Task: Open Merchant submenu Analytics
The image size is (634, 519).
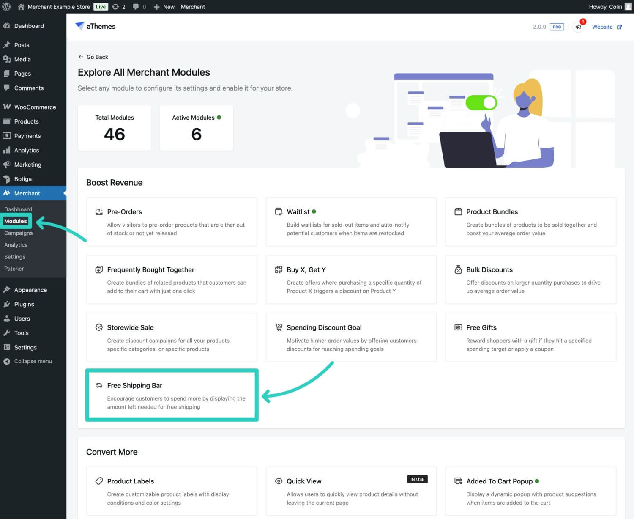Action: (16, 245)
